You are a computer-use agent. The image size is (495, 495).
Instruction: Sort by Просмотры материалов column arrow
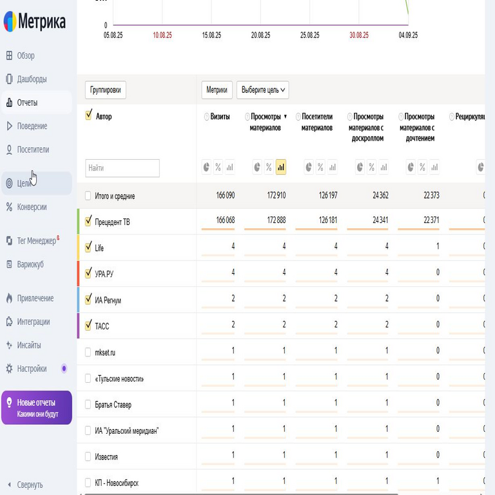click(x=286, y=117)
